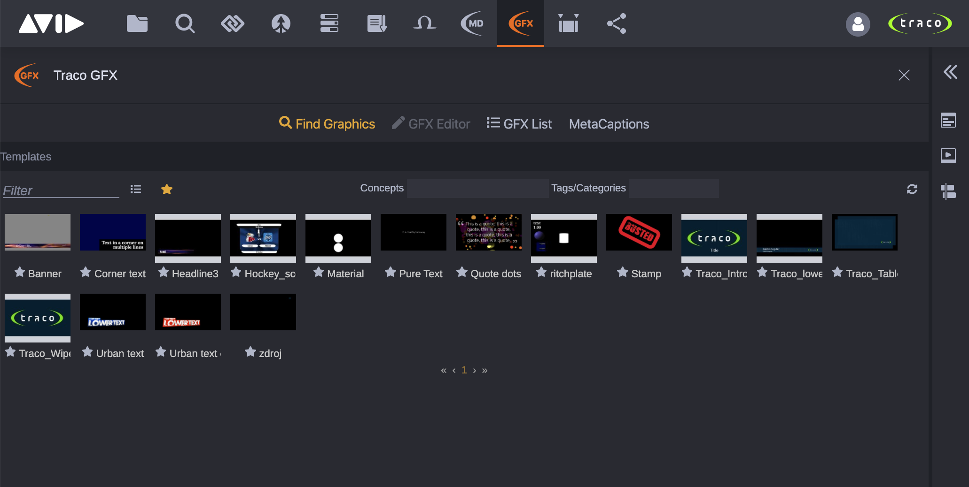
Task: Select the Traco_Wipe thumbnail
Action: (38, 318)
